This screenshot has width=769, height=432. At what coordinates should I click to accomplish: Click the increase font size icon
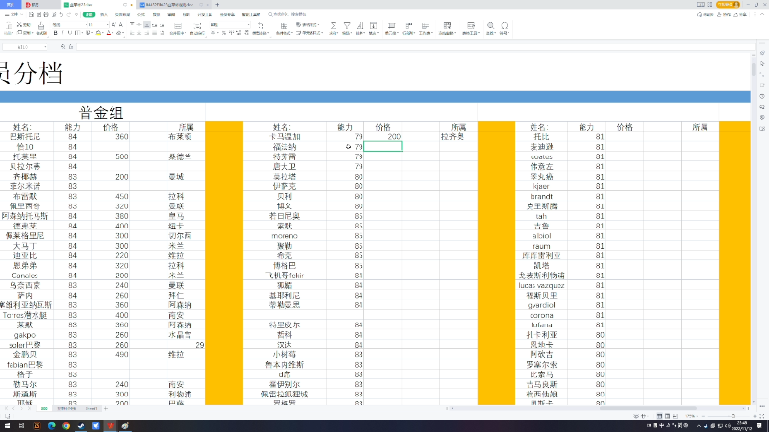pyautogui.click(x=113, y=25)
